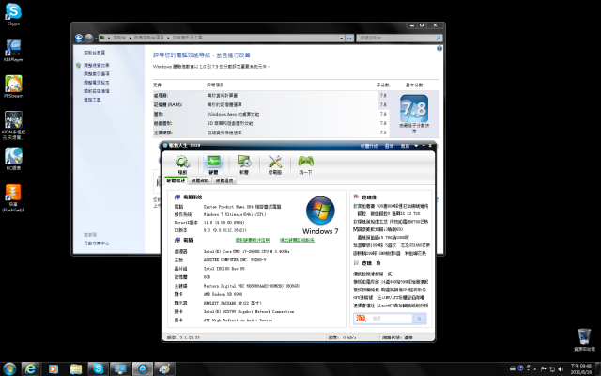Image resolution: width=601 pixels, height=376 pixels.
Task: Switch to the second hardware tab
Action: tap(200, 180)
